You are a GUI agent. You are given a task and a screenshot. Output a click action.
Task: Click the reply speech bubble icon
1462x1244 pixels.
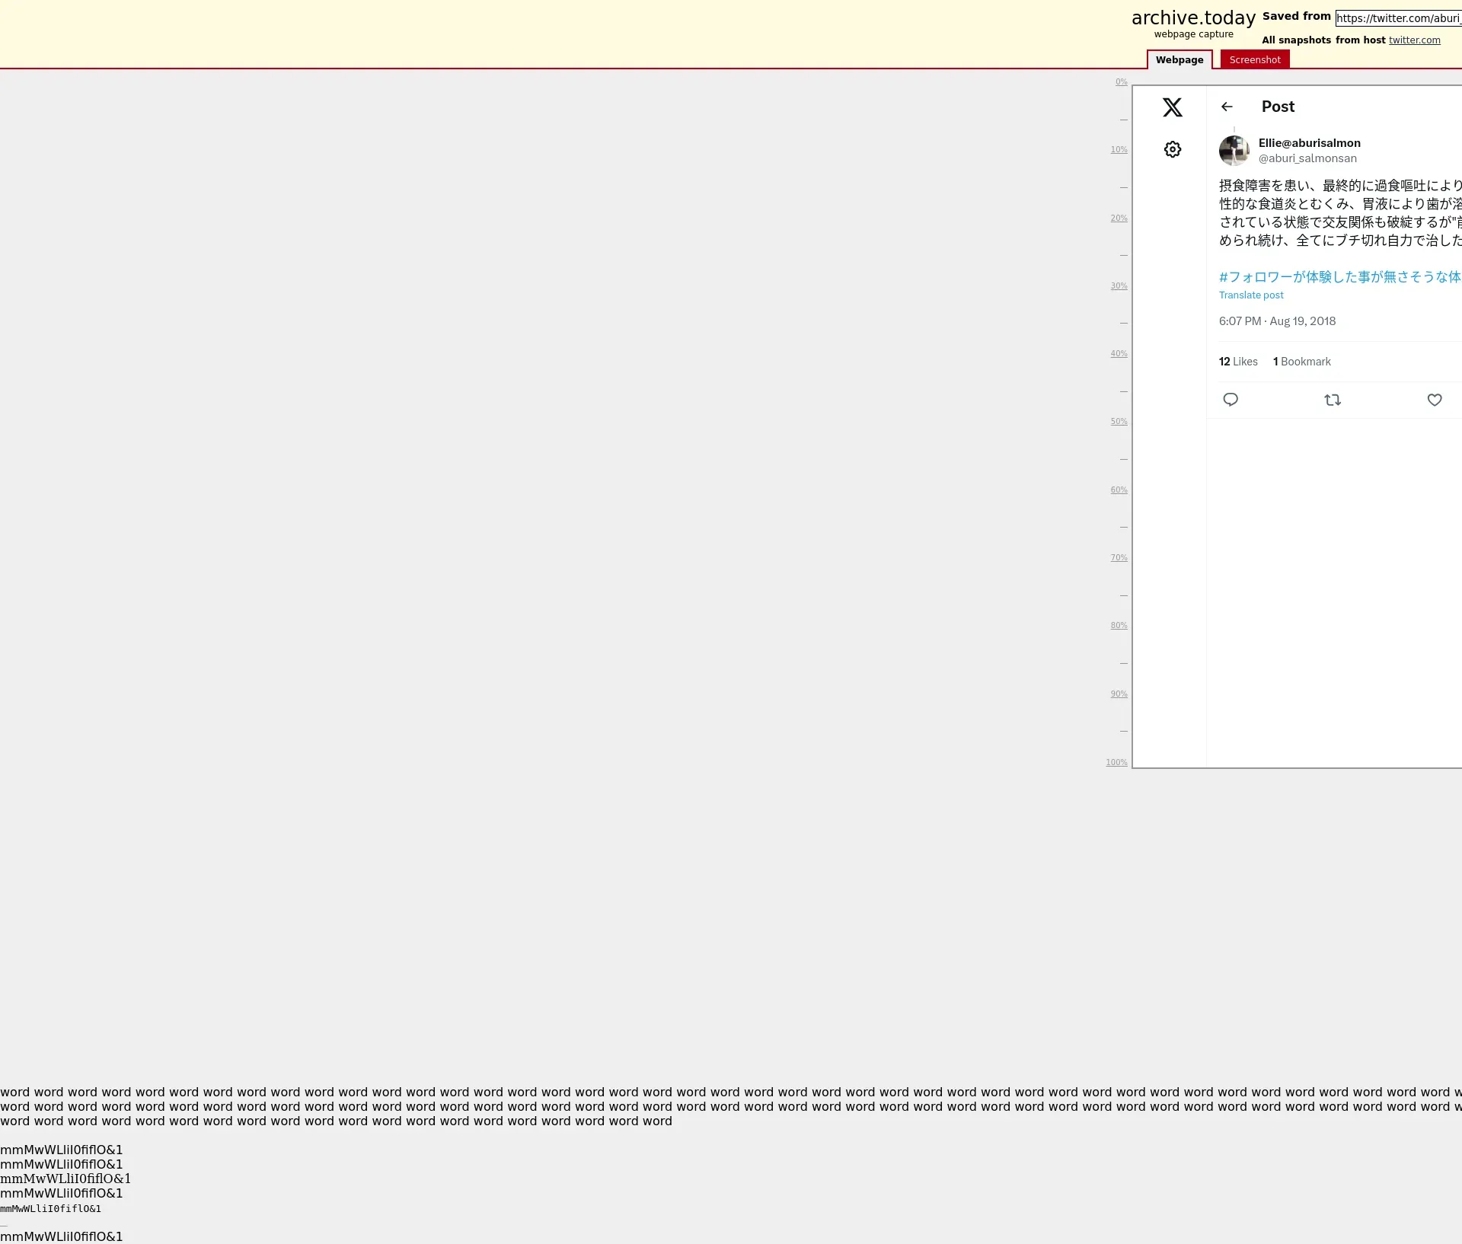point(1231,400)
